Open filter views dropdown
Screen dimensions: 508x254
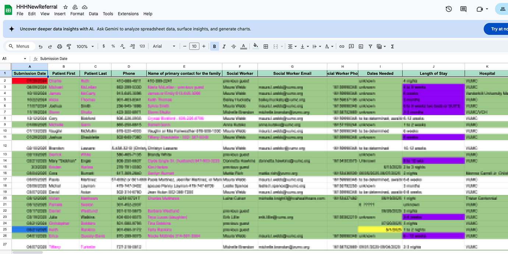click(x=381, y=46)
